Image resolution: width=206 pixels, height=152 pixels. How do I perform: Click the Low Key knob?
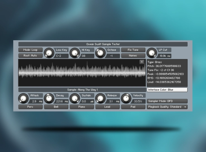click(x=49, y=52)
